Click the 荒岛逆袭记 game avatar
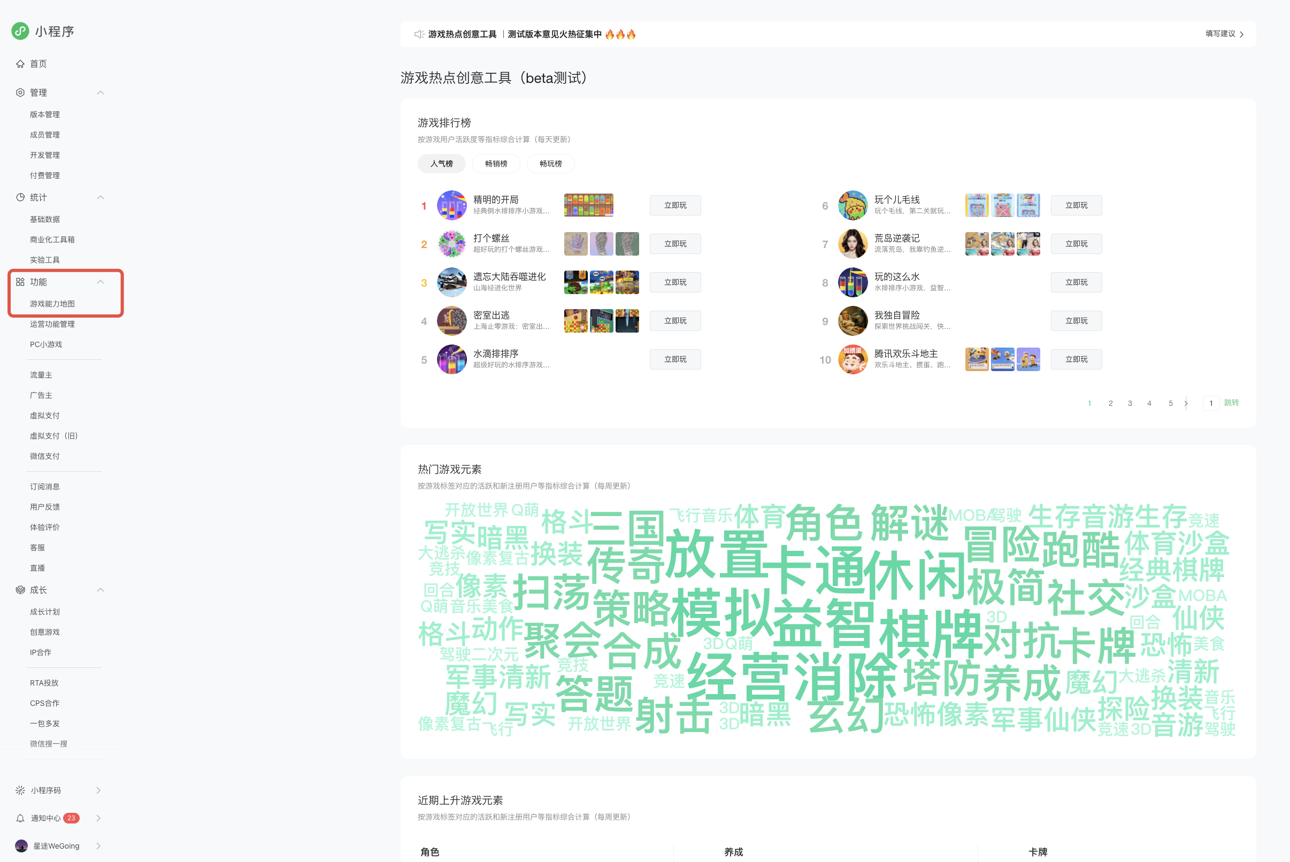 click(x=853, y=243)
